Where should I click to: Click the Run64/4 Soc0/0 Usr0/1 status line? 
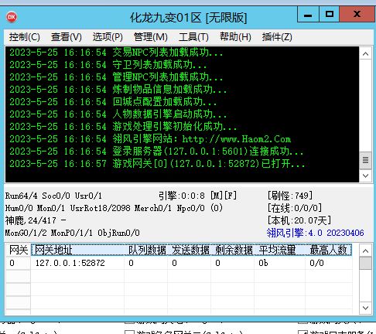[53, 196]
